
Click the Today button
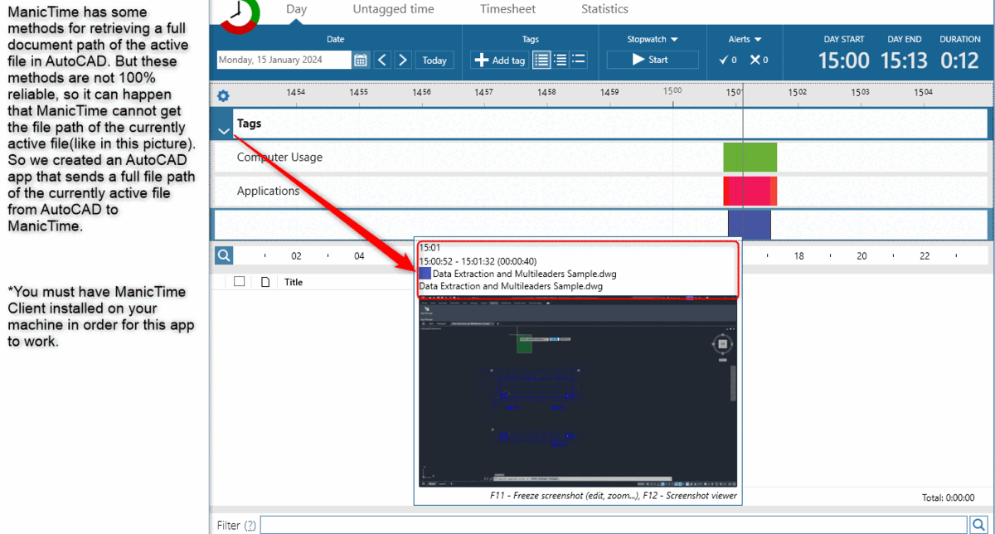[434, 60]
